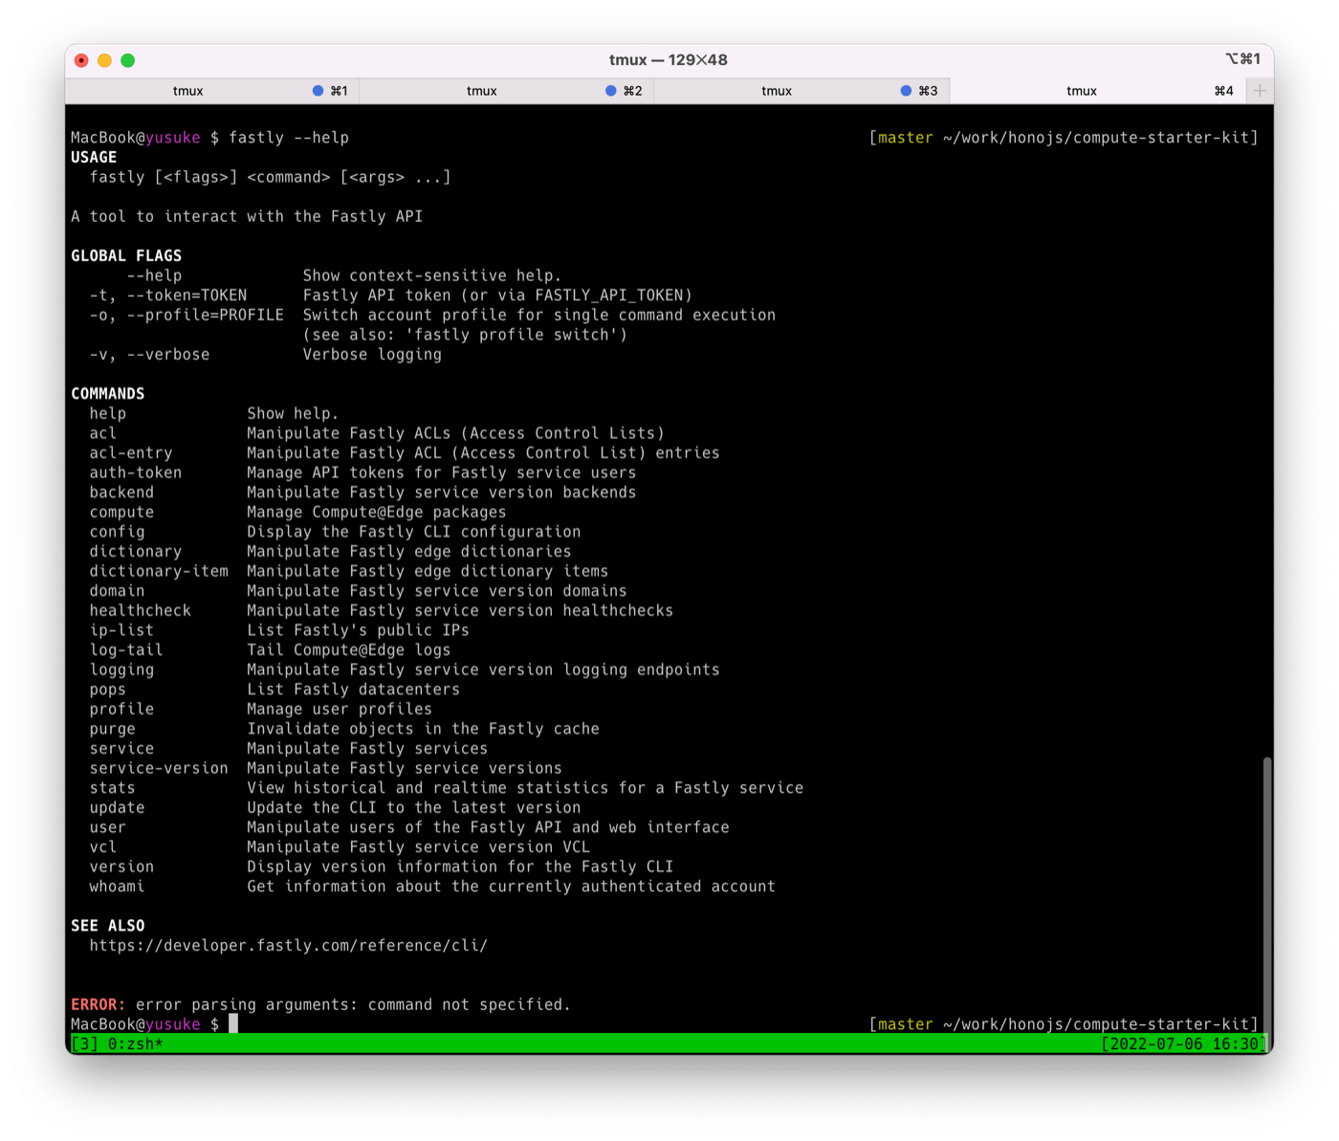Click the ⌥⌘1 window shortcut indicator
This screenshot has width=1339, height=1141.
(1243, 59)
